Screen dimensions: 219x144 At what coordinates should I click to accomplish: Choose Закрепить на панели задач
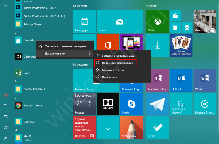[122, 56]
